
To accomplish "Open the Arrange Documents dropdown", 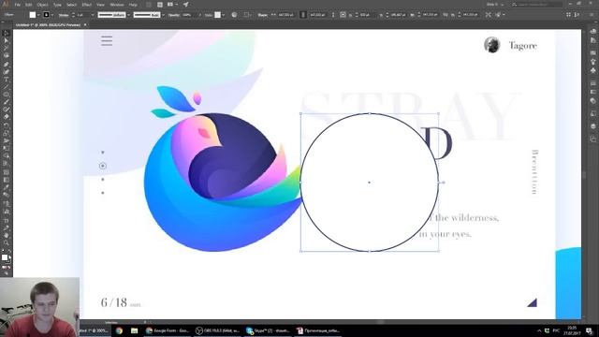I will [172, 4].
